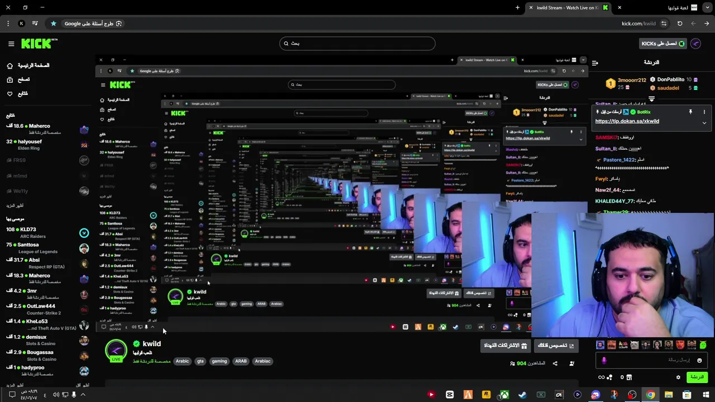Open demiusx Slots & Casino channel
Viewport: 715px width, 402px height.
(x=47, y=340)
